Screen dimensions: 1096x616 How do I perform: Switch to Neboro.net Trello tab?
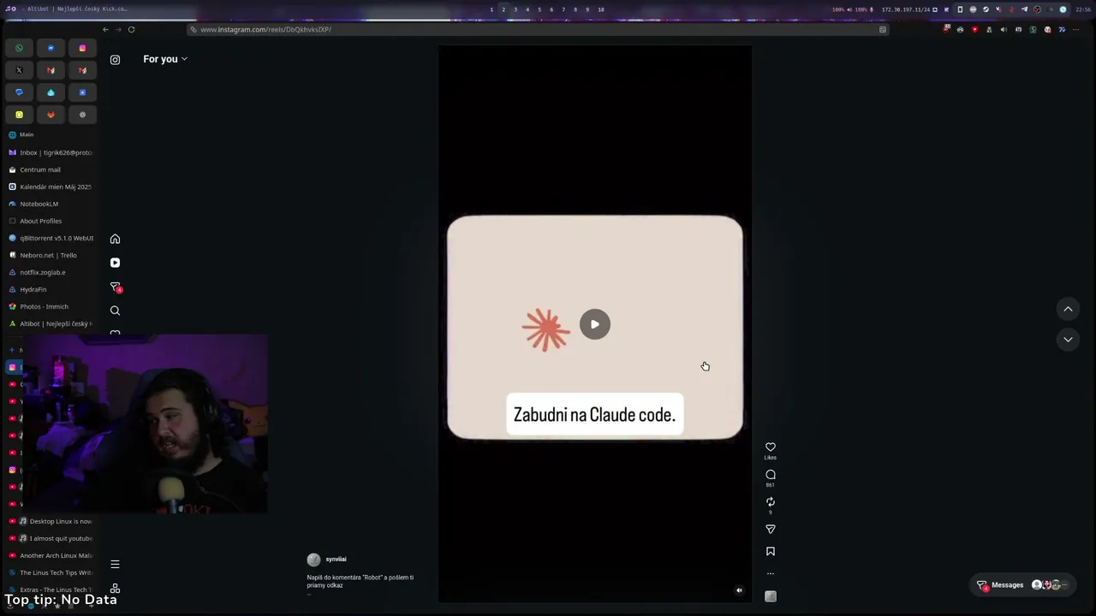pos(49,255)
